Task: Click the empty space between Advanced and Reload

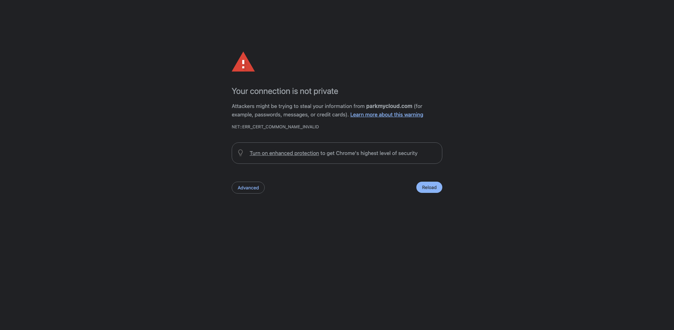Action: pyautogui.click(x=340, y=188)
